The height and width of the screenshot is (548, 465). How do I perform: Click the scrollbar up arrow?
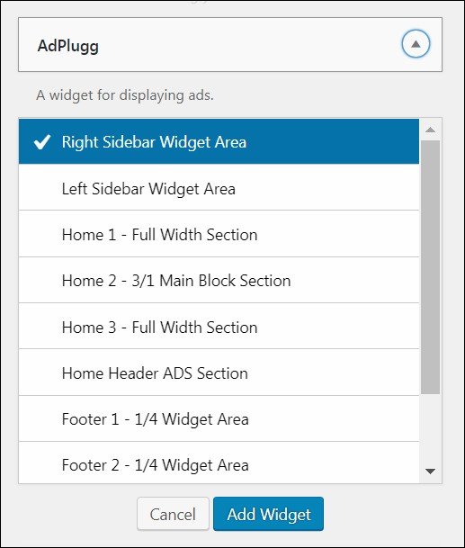431,130
